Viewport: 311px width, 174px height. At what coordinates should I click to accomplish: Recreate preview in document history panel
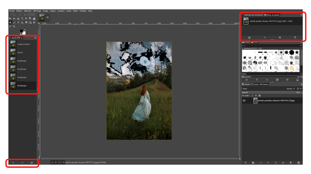(295, 37)
